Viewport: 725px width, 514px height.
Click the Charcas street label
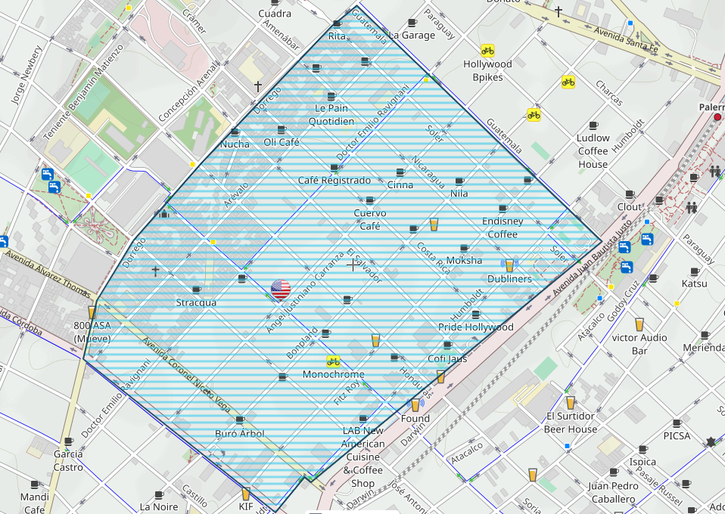click(608, 93)
